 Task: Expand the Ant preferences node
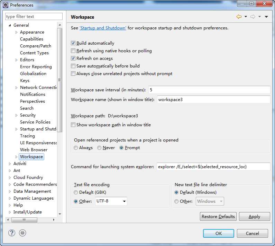(x=10, y=171)
